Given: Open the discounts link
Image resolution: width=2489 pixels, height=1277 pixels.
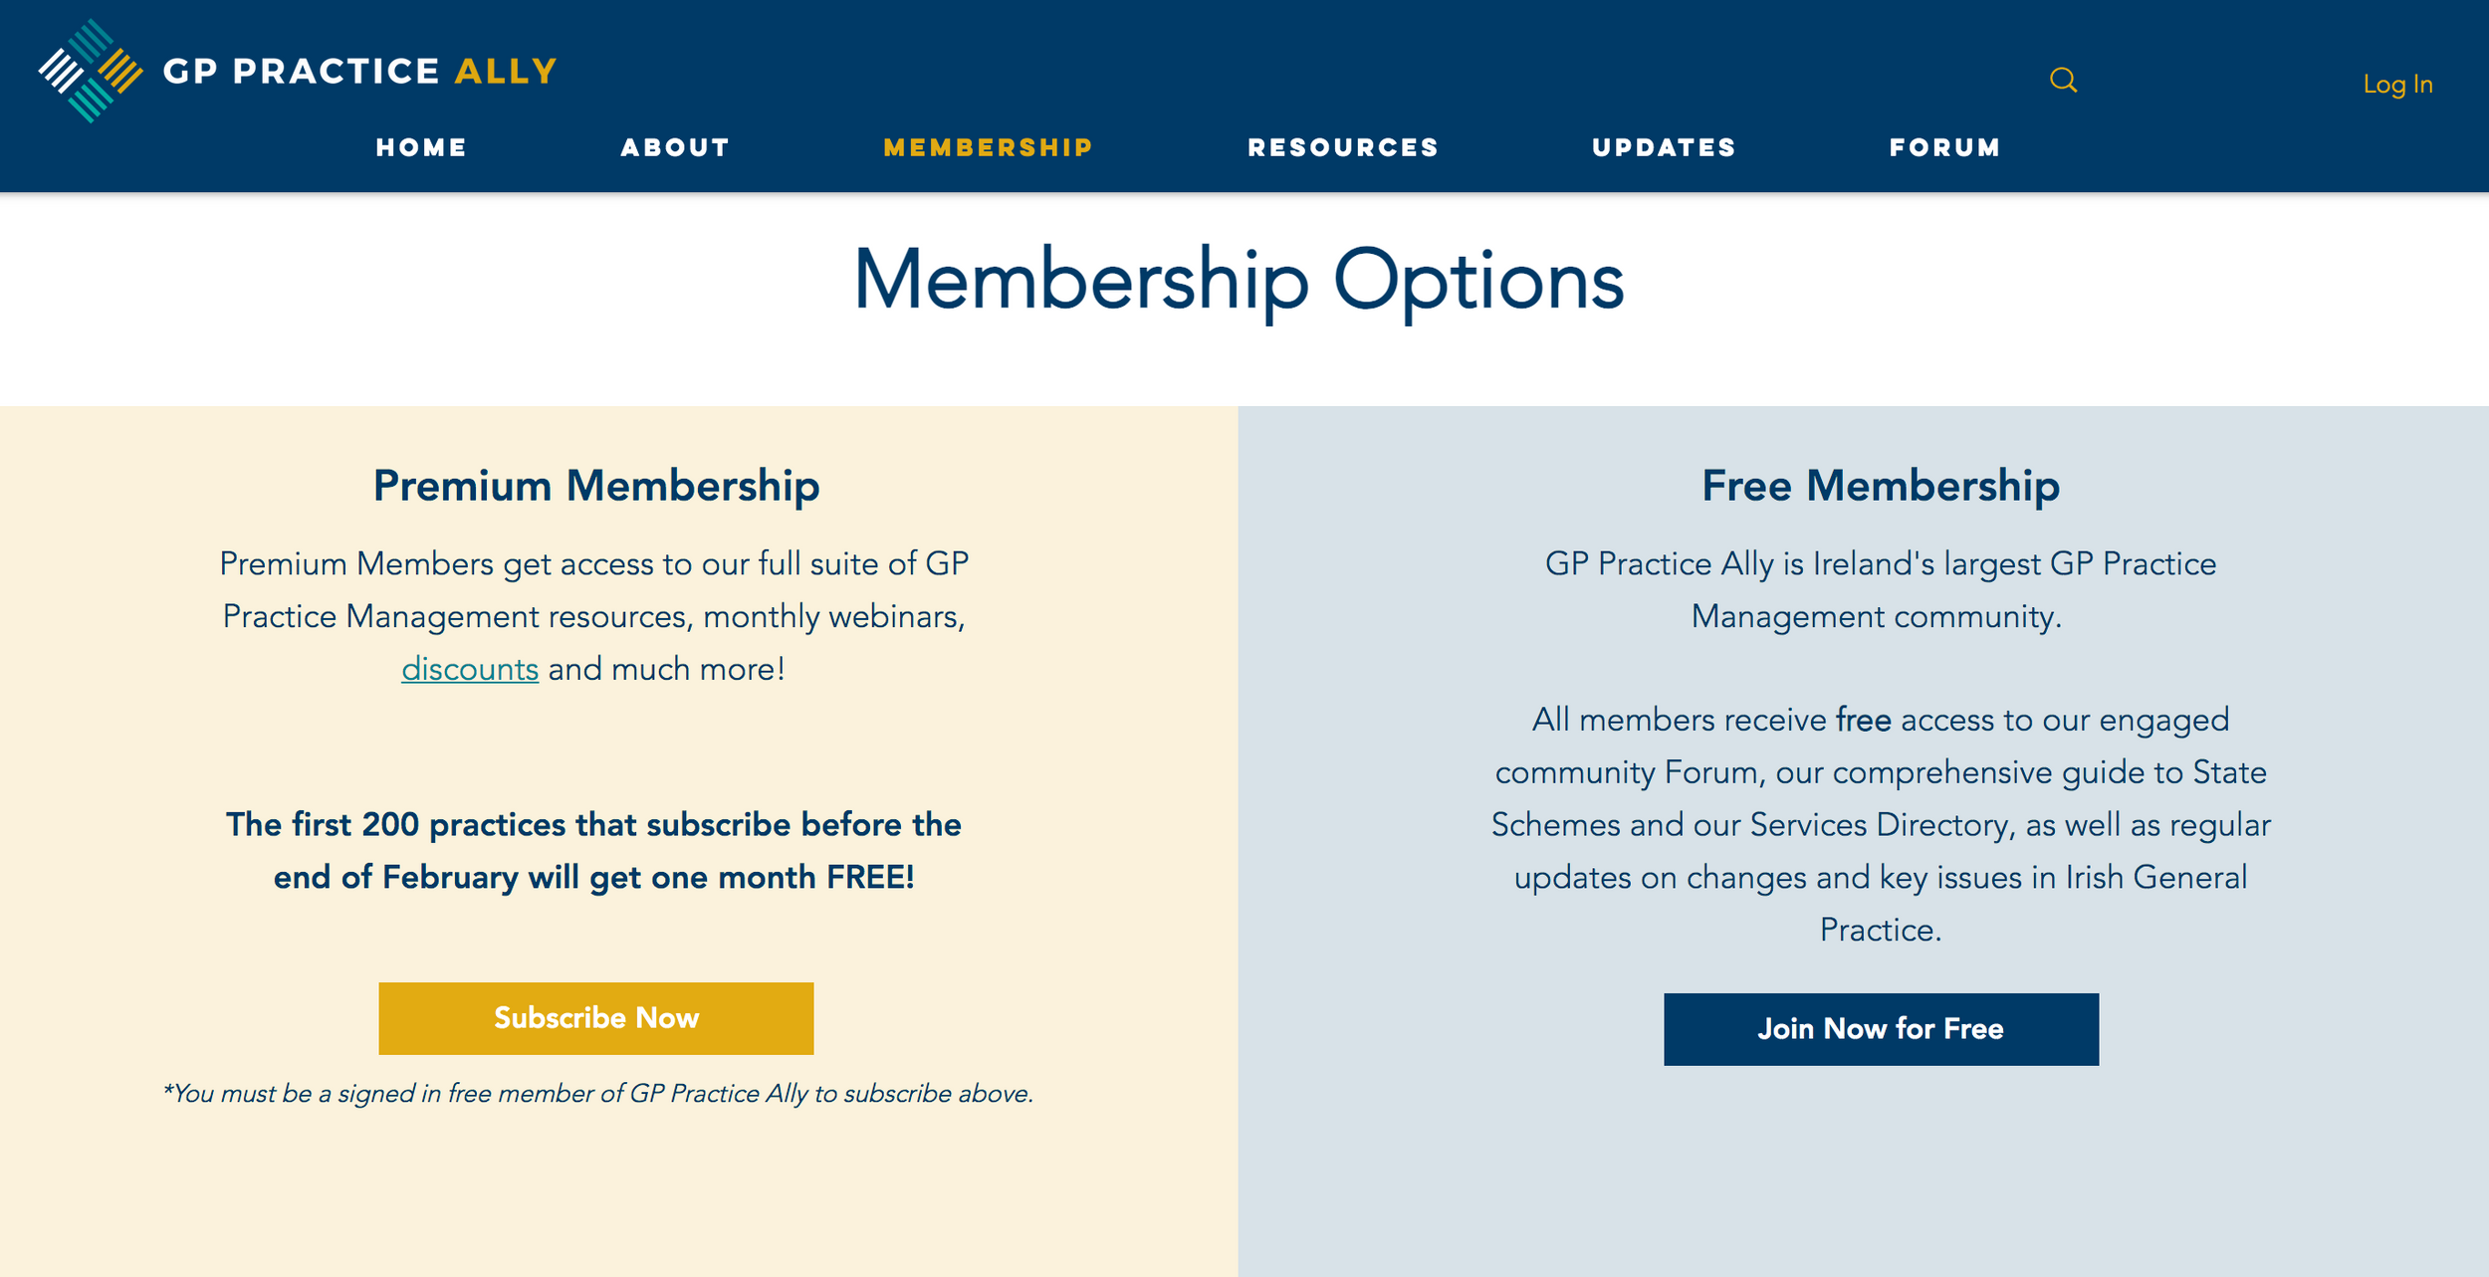Looking at the screenshot, I should click(470, 668).
